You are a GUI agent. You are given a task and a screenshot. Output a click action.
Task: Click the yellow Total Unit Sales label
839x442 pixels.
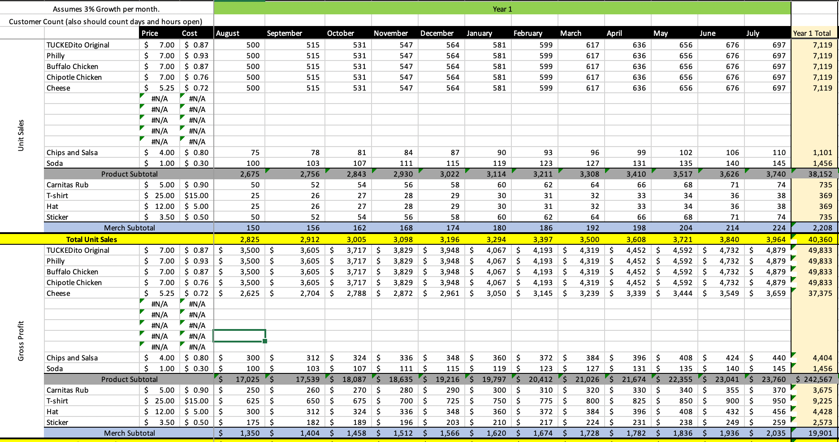point(91,239)
